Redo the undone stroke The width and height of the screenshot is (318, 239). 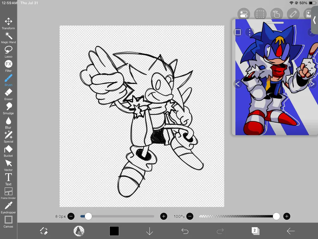[x=220, y=231]
